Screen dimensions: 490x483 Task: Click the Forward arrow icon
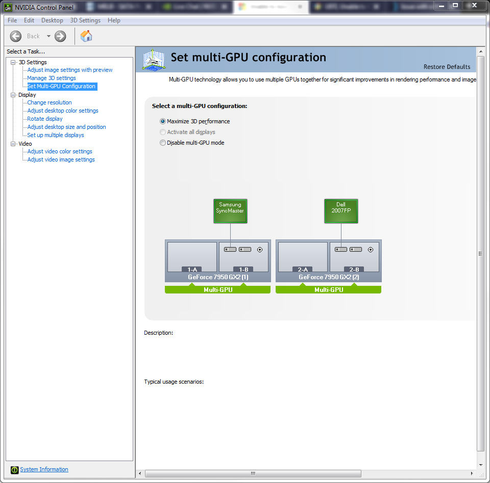click(x=60, y=36)
